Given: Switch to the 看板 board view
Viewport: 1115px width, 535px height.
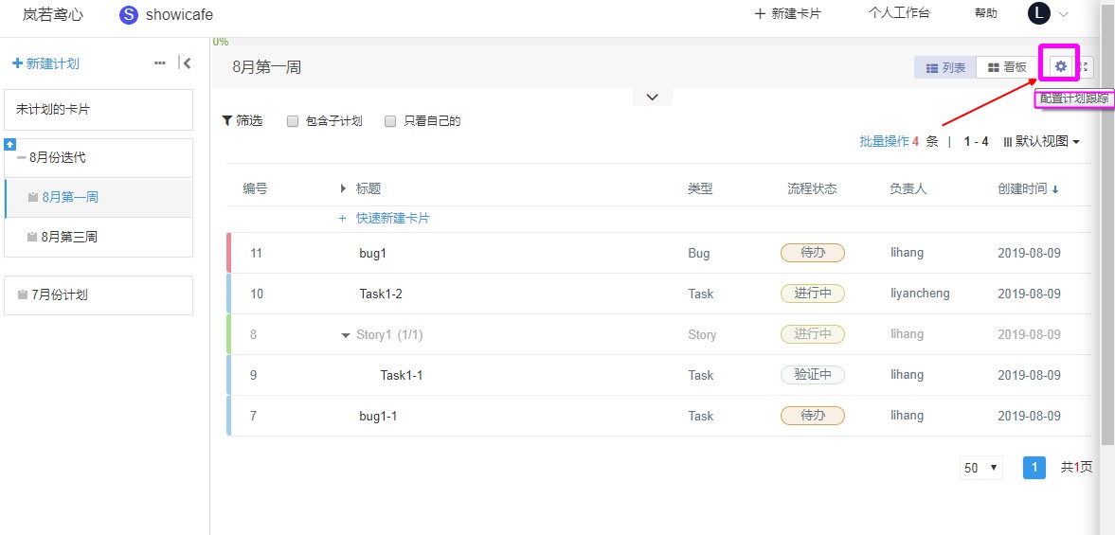Looking at the screenshot, I should 1007,67.
